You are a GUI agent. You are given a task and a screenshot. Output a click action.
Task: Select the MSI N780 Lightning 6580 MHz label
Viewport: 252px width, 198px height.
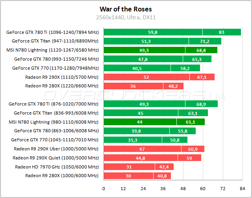(52, 50)
